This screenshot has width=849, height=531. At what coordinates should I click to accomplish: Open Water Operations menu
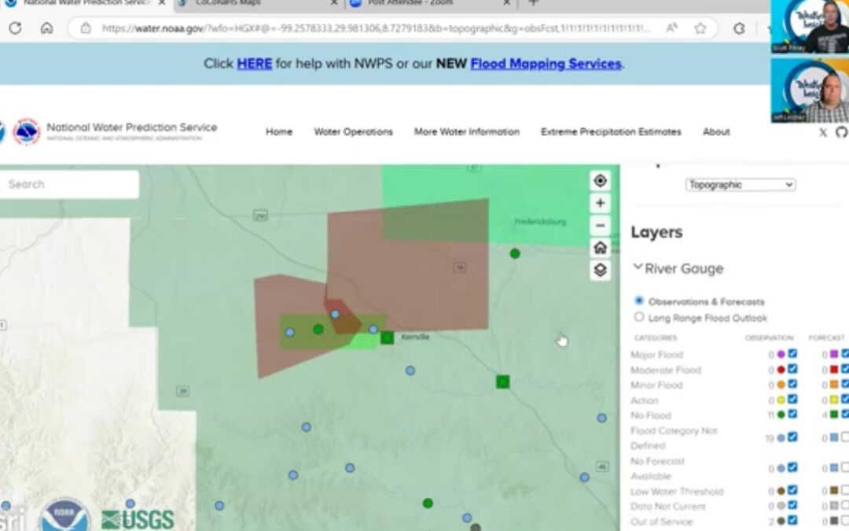coord(354,131)
